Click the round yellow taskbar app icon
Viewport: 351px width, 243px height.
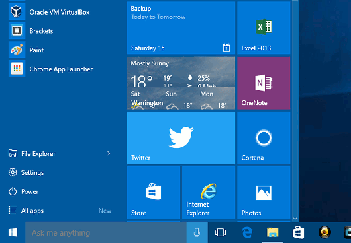tap(325, 232)
